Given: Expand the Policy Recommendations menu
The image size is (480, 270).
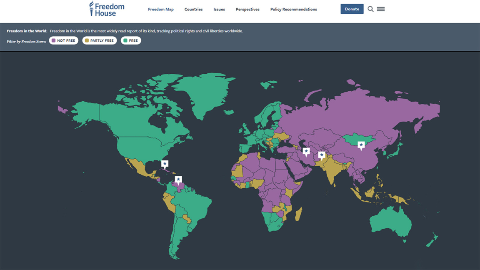Looking at the screenshot, I should click(293, 9).
